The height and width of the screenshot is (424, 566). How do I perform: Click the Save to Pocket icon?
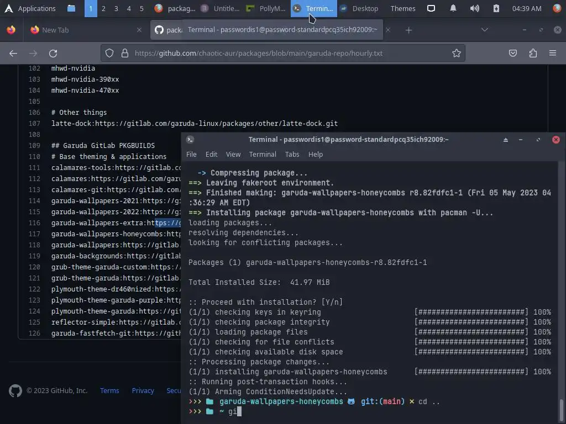pos(513,54)
